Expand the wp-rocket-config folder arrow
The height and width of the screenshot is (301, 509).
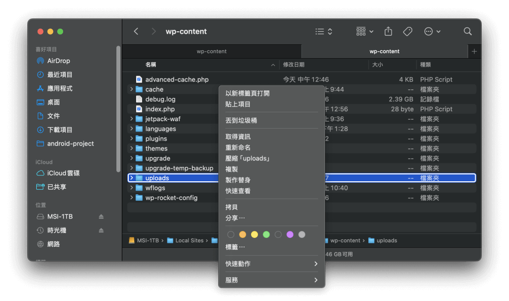(x=131, y=198)
